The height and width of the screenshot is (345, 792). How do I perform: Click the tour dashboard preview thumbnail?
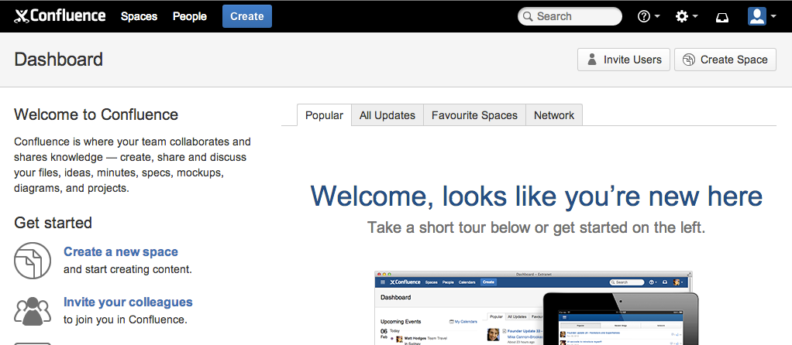click(x=535, y=308)
